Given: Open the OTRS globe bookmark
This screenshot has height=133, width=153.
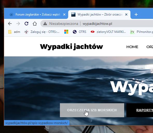Looking at the screenshot, I should point(79,32).
